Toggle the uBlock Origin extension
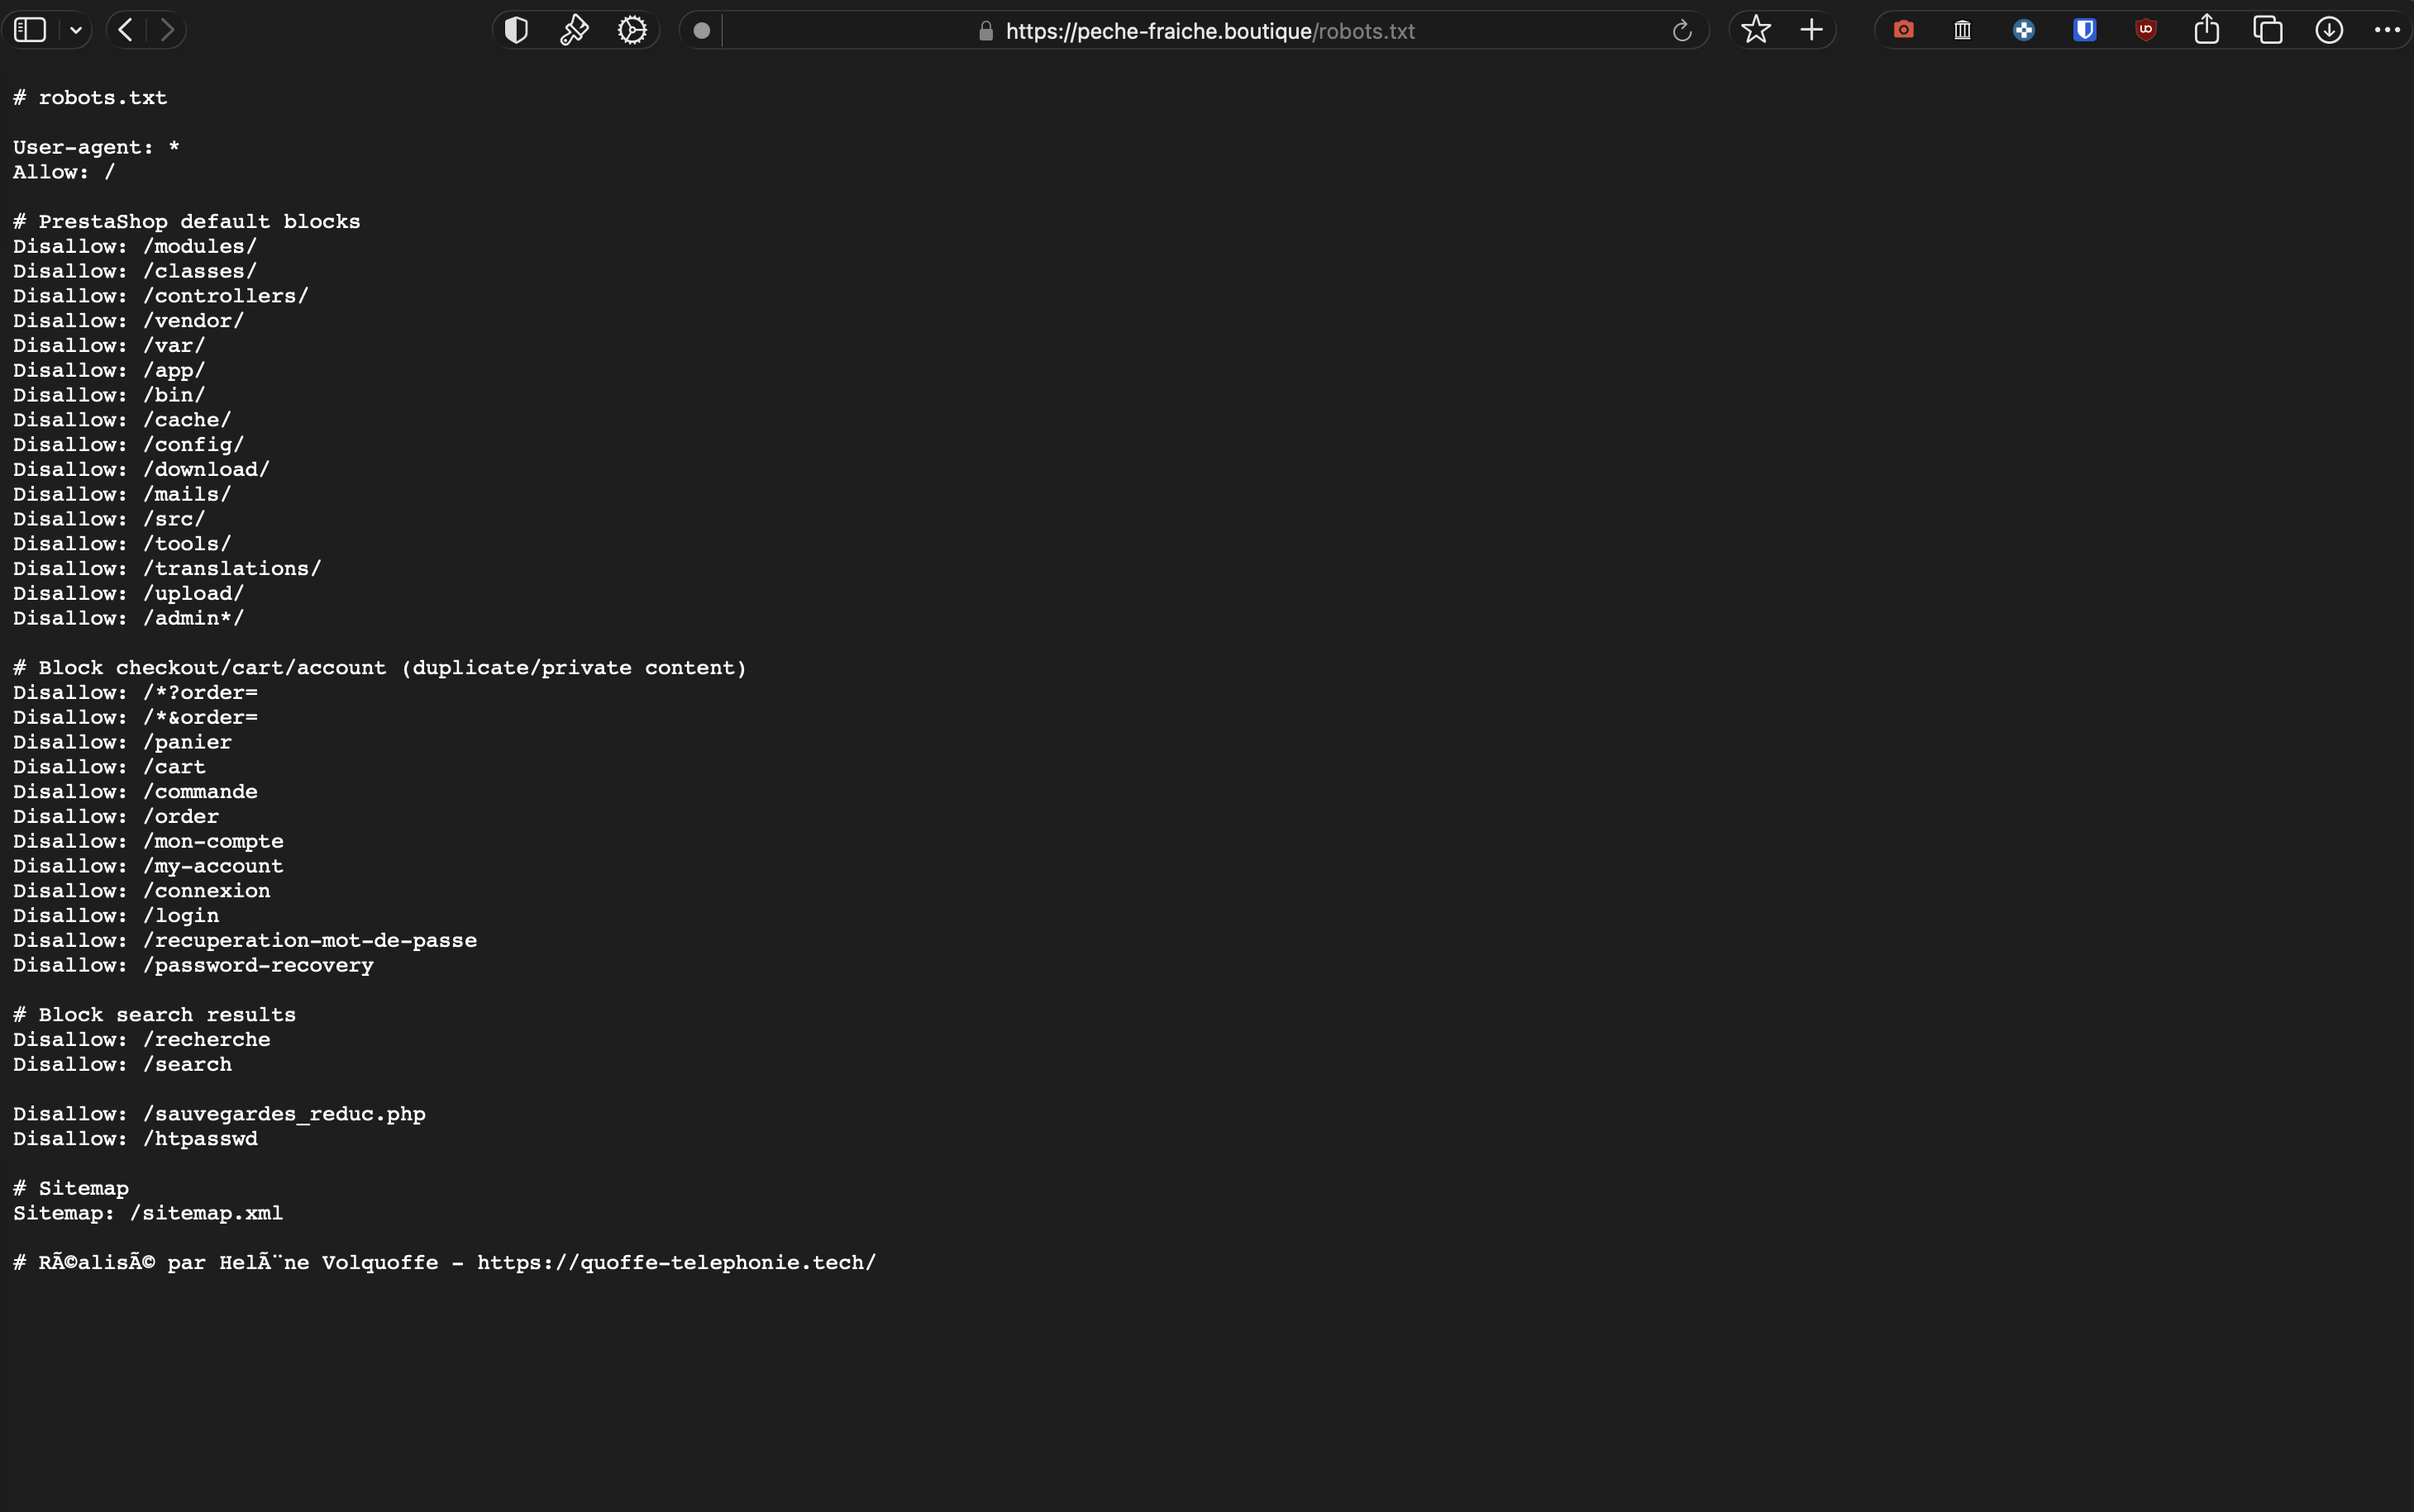2414x1512 pixels. (x=2146, y=30)
